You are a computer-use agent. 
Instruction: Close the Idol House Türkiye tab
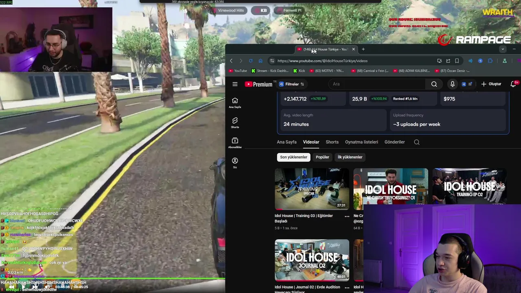click(x=353, y=49)
